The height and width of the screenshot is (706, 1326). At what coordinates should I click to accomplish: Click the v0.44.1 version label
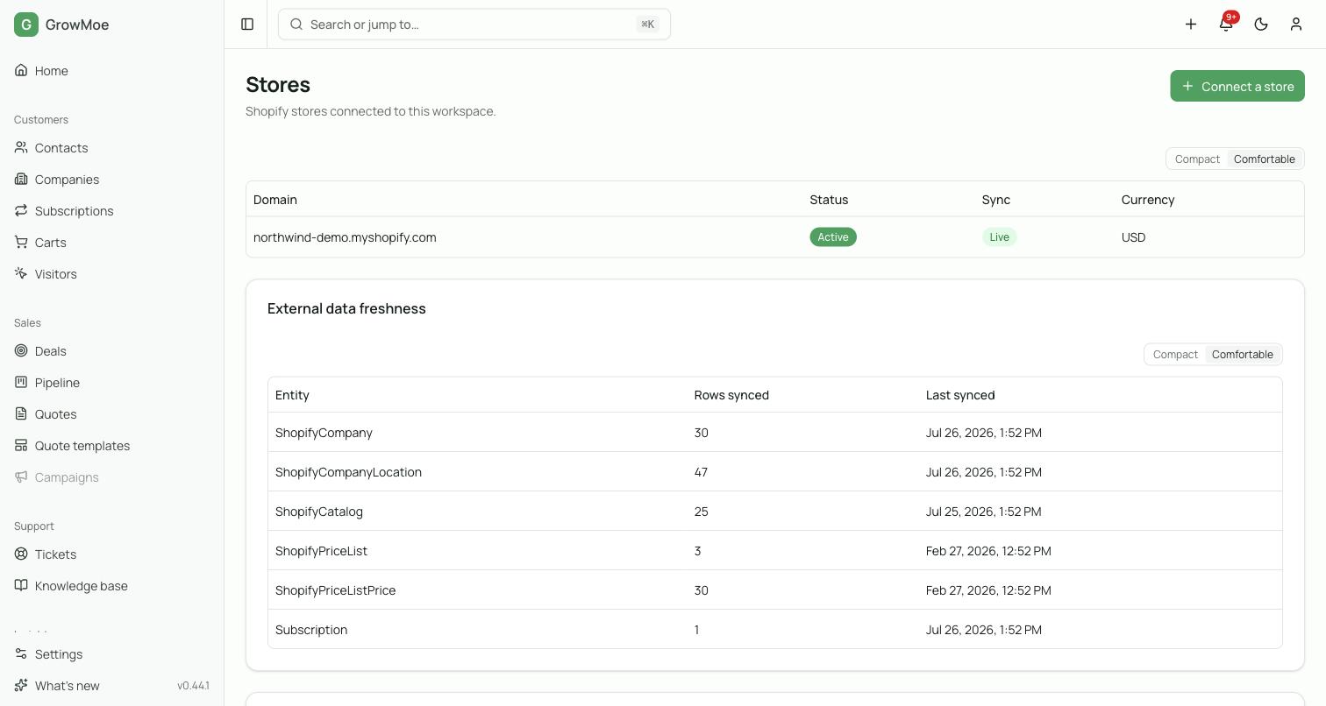193,686
